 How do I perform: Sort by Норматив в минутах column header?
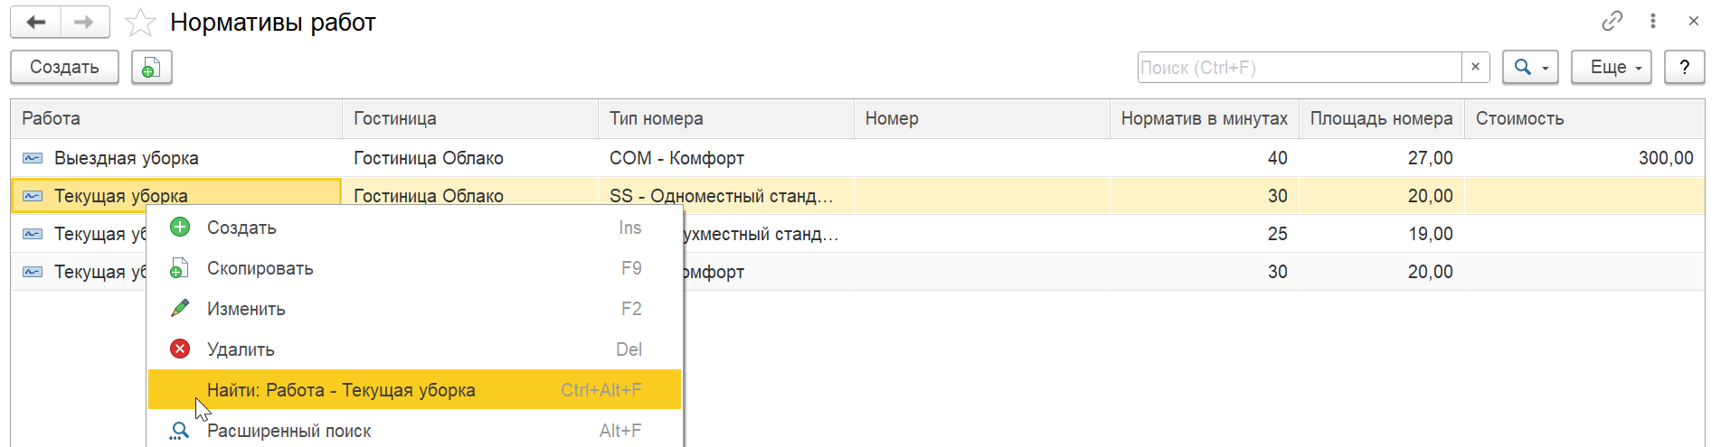(x=1204, y=118)
